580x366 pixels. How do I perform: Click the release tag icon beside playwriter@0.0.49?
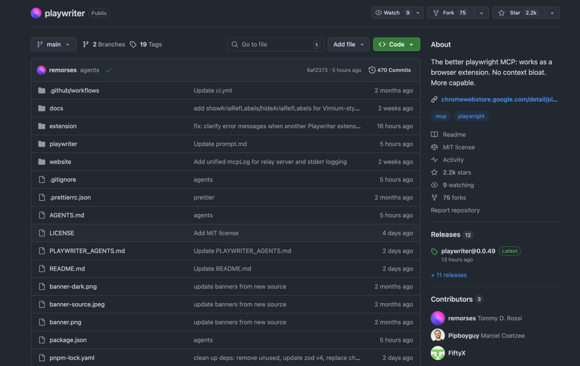tap(434, 251)
